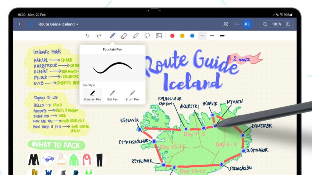The height and width of the screenshot is (175, 312).
Task: Redo the last action
Action: point(99,36)
